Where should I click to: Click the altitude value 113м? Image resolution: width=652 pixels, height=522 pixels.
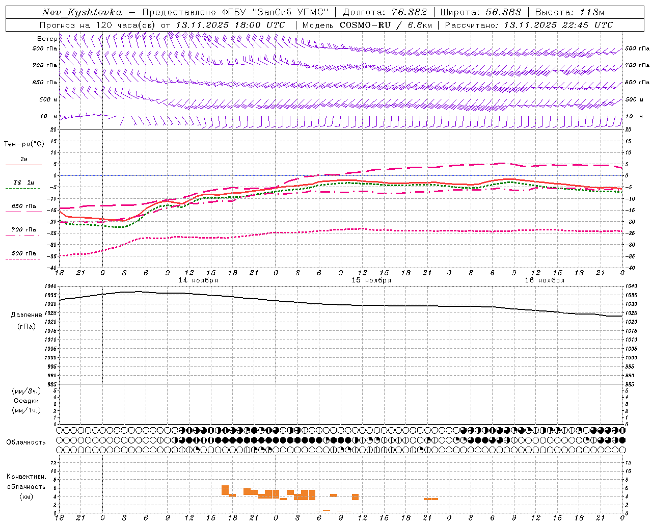[592, 12]
